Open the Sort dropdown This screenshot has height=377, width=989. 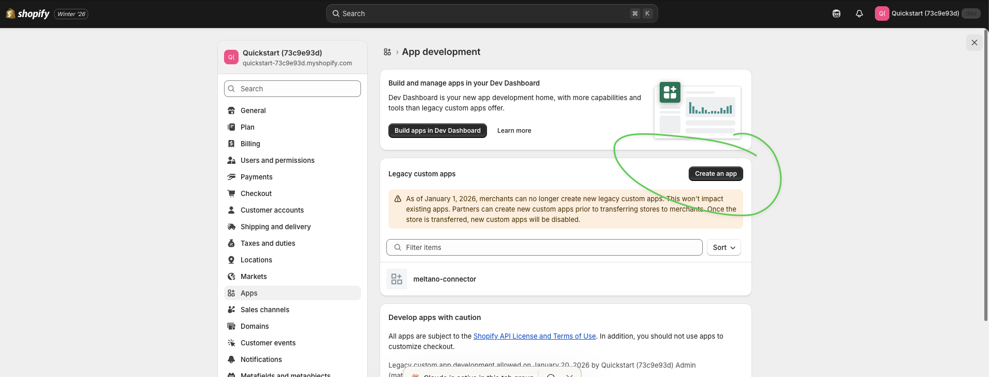click(x=724, y=247)
